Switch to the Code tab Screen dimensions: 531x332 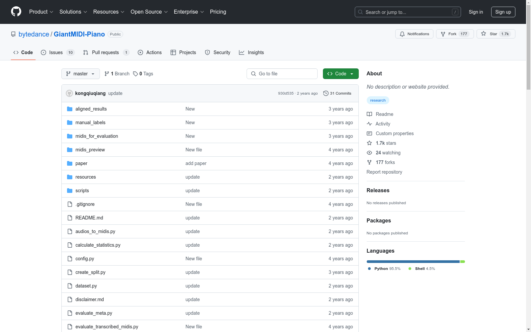coord(23,52)
